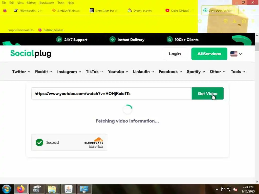This screenshot has width=259, height=194.
Task: Open the Control Panel taskbar icon
Action: [84, 189]
